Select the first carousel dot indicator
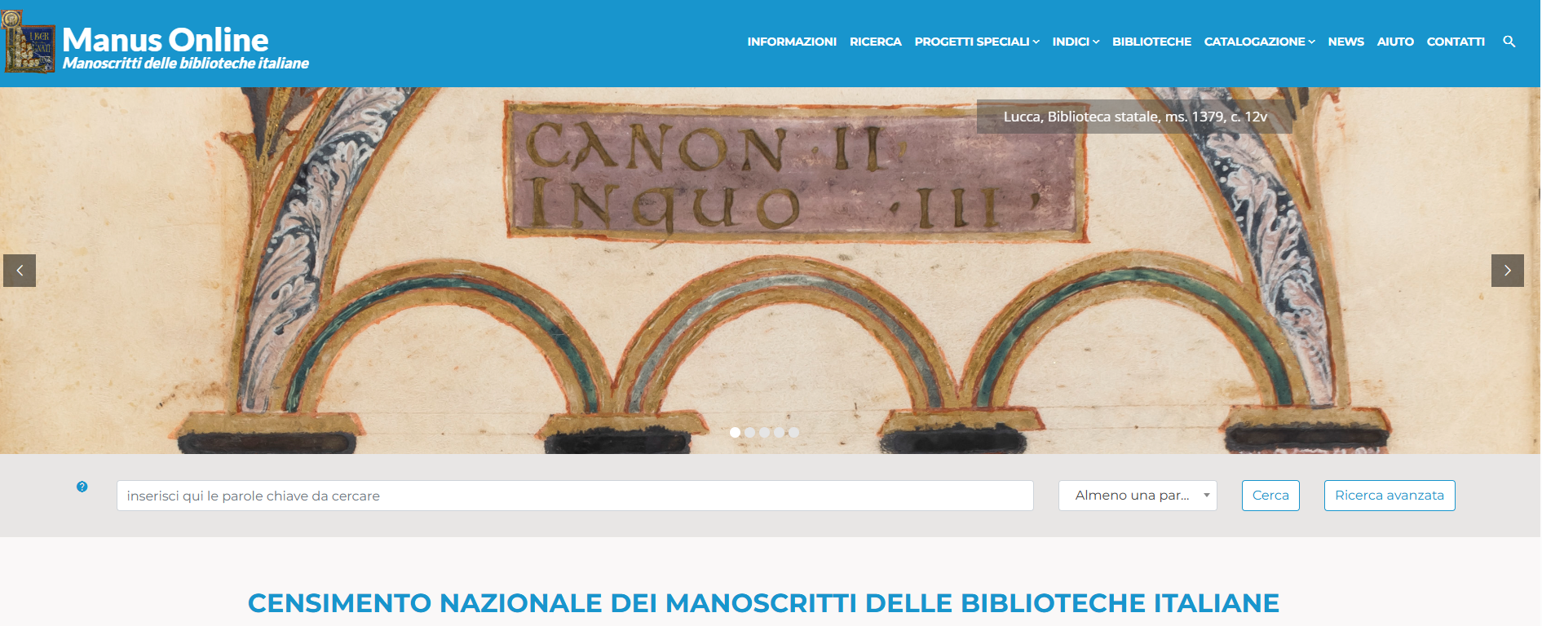 tap(735, 432)
